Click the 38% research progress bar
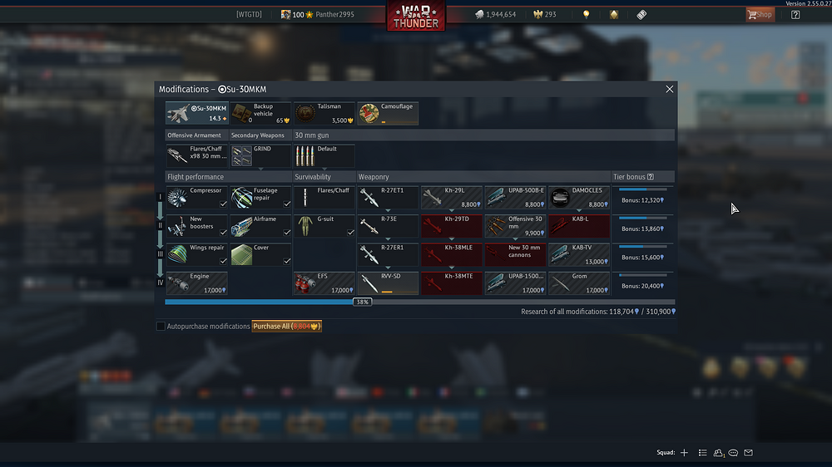The height and width of the screenshot is (467, 832). point(419,302)
